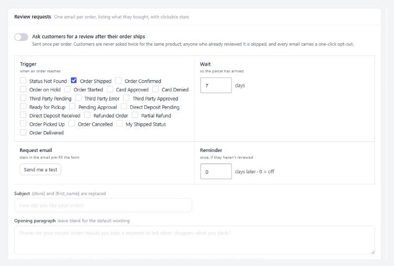Click 'stars in the email pre-fill the form' text
Screen dimensions: 394x266
[50, 157]
